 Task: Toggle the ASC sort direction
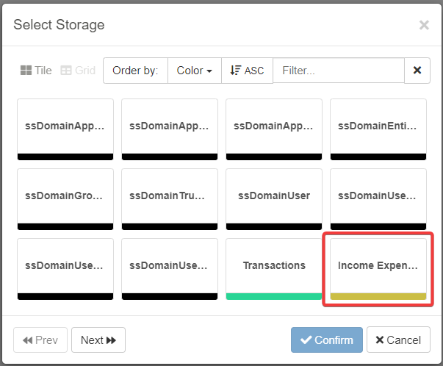point(247,71)
